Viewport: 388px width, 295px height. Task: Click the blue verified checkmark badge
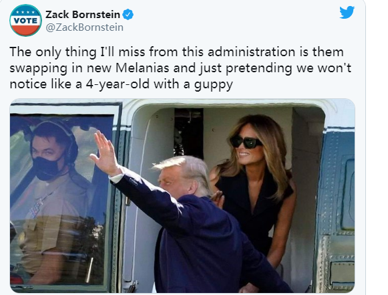pyautogui.click(x=128, y=15)
